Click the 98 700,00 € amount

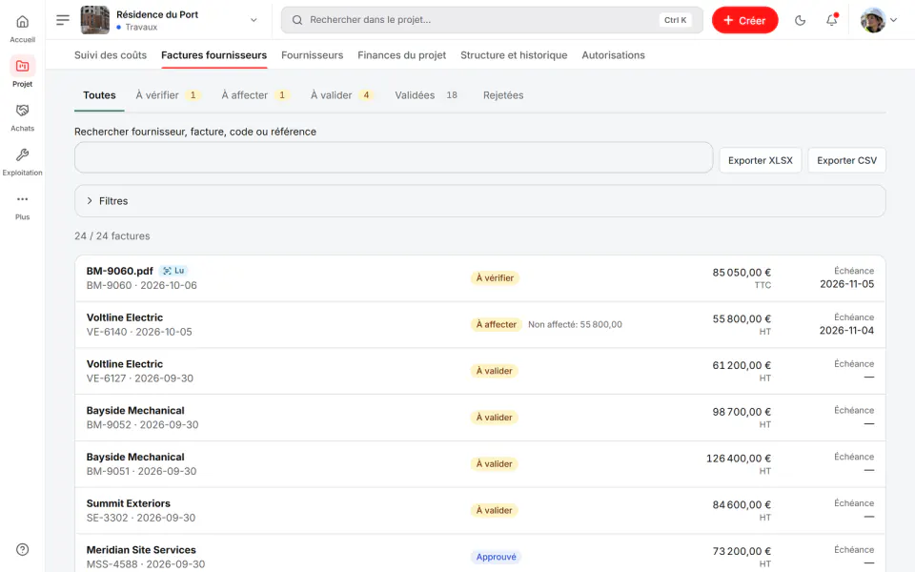pyautogui.click(x=742, y=412)
